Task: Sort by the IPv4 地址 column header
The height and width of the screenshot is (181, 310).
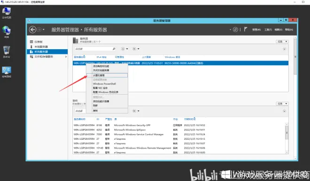Action: tap(101, 57)
